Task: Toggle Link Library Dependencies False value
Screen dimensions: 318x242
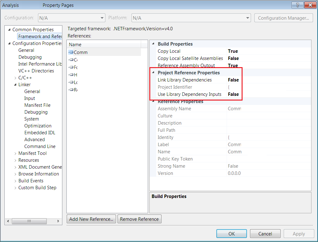Action: [x=233, y=80]
